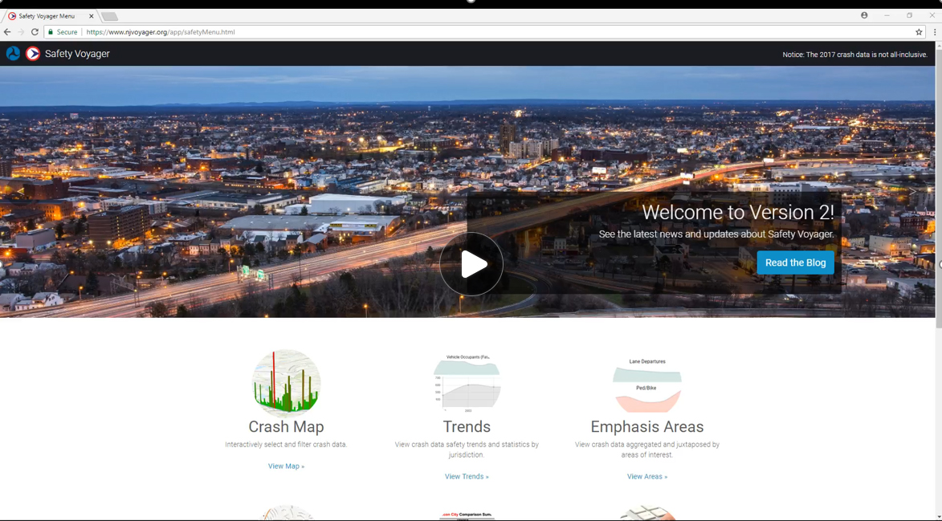Bookmark this page with star icon
The width and height of the screenshot is (942, 521).
tap(919, 32)
